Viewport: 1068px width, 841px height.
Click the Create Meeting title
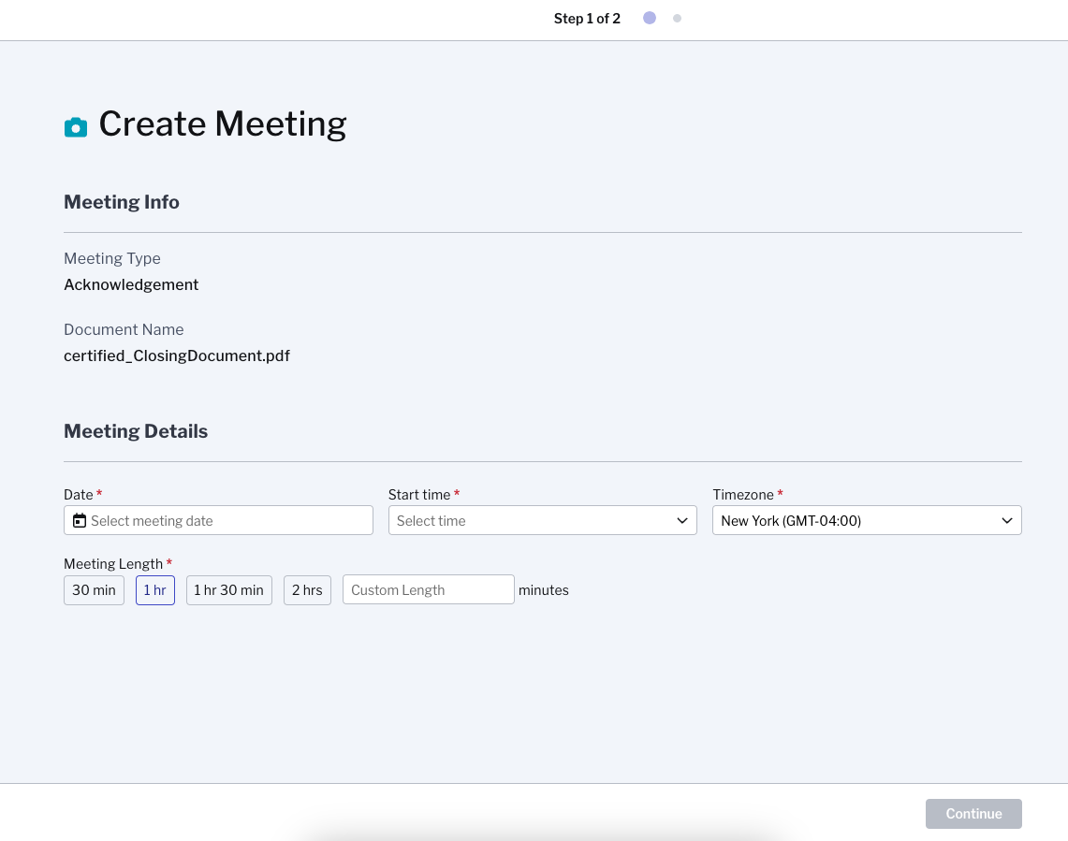click(223, 123)
